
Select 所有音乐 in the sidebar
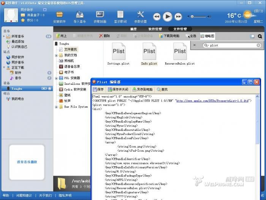[x=17, y=37]
